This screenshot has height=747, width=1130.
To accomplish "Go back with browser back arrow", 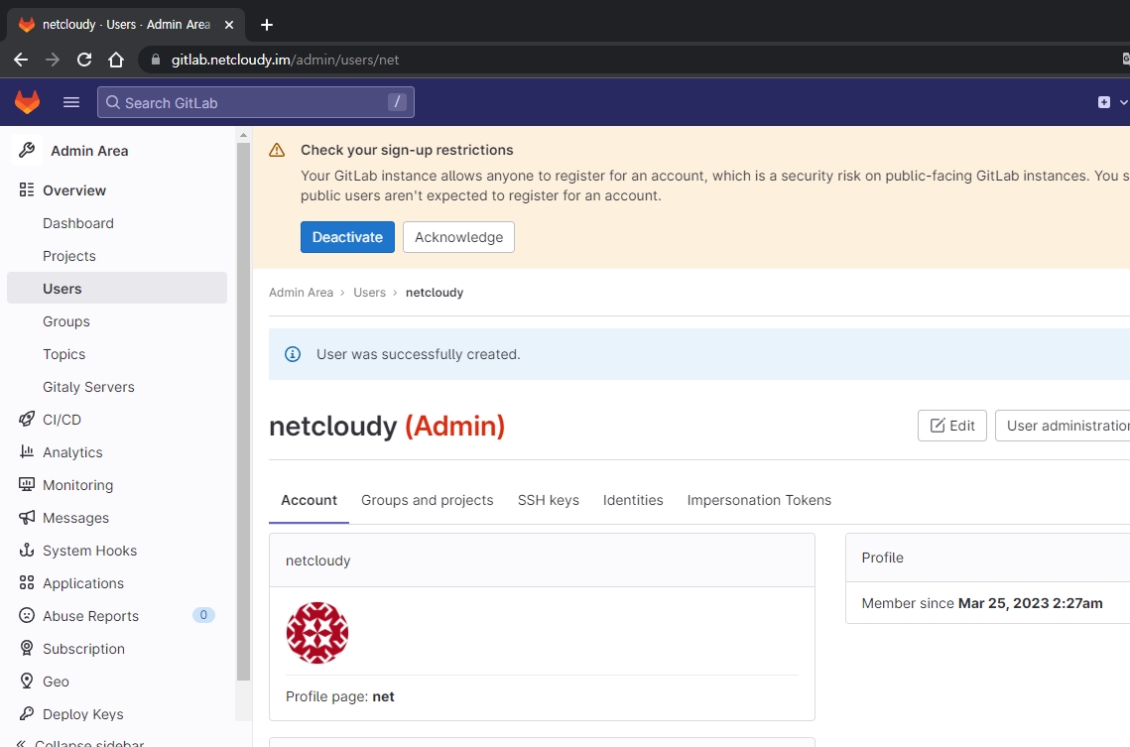I will pos(21,60).
